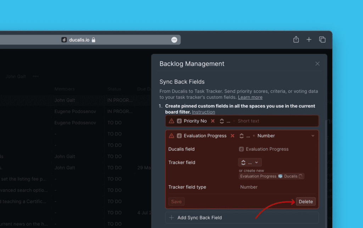Viewport: 363px width, 228px height.
Task: Delete the Evaluation Progress sync field
Action: 306,201
